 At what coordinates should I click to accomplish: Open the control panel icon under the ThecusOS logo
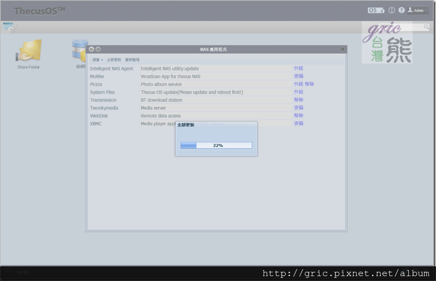pos(8,27)
